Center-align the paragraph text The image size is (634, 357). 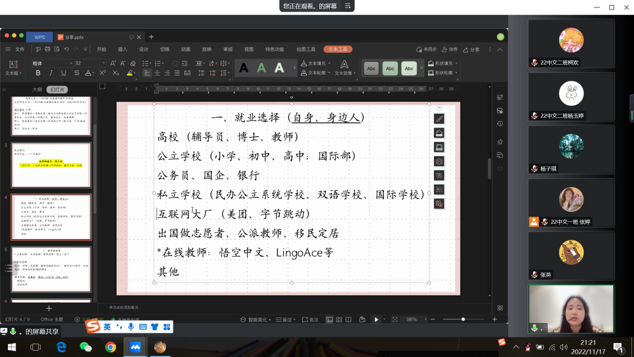(x=157, y=73)
